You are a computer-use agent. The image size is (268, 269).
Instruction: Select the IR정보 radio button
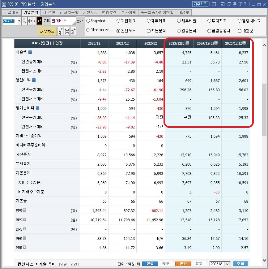240,31
